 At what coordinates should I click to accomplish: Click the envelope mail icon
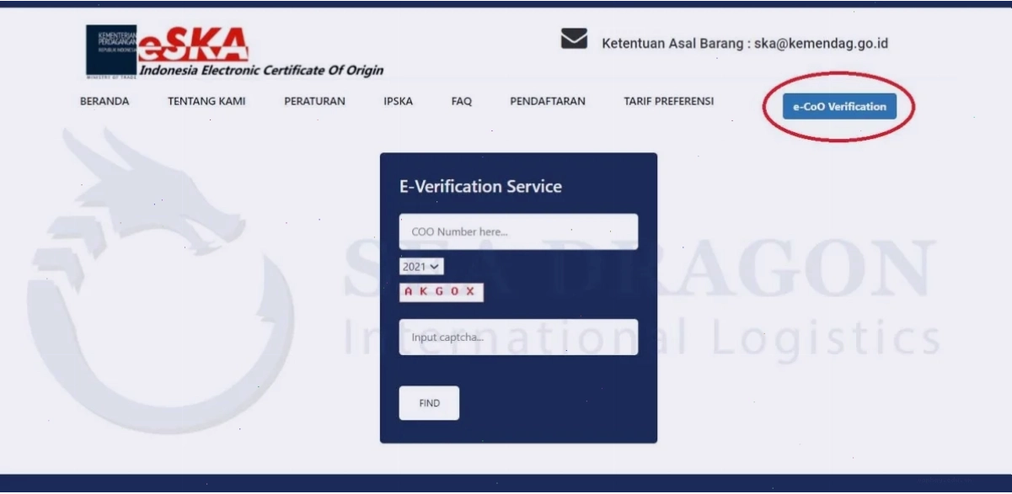[574, 40]
